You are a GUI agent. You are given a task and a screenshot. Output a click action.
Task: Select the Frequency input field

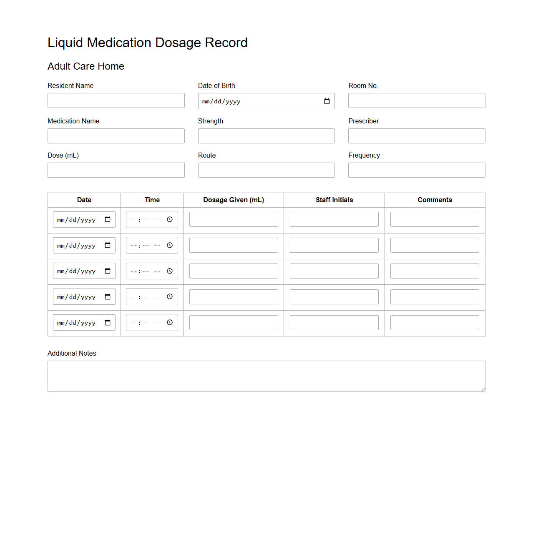pos(416,170)
